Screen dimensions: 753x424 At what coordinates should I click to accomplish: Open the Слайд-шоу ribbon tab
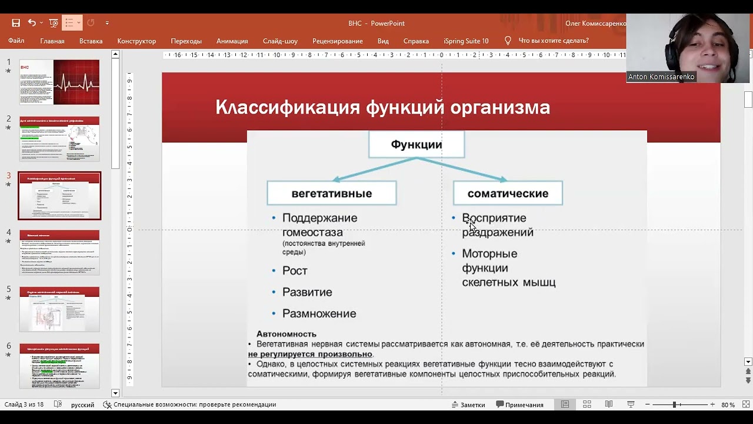pos(280,41)
